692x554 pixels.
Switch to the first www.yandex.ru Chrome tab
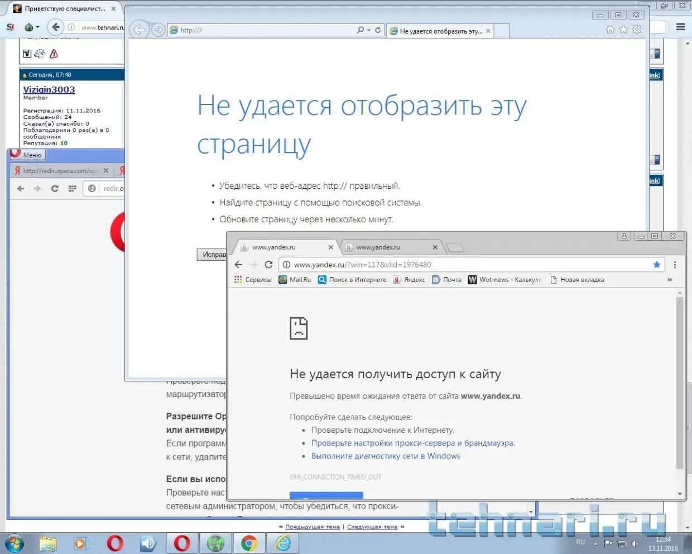point(285,247)
